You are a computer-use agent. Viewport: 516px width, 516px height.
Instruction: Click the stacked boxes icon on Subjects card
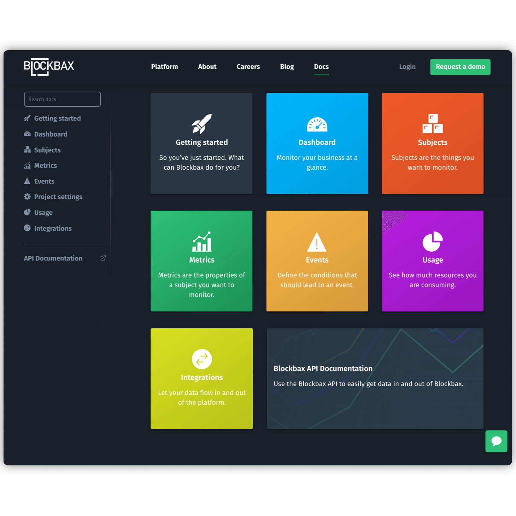(x=432, y=124)
